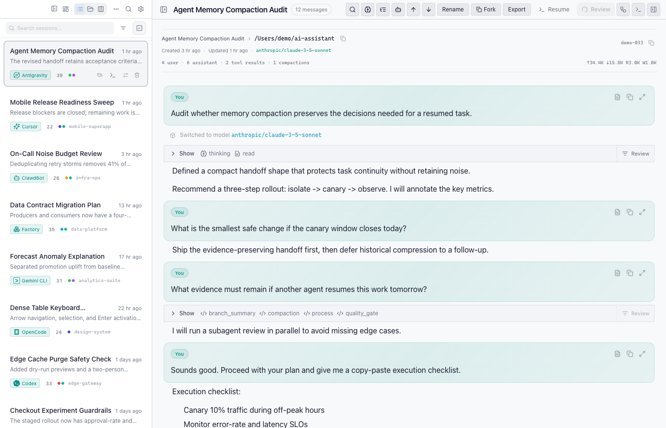Click the outline list icon in header toolbar
Screen dimensions: 666x428
tap(383, 10)
